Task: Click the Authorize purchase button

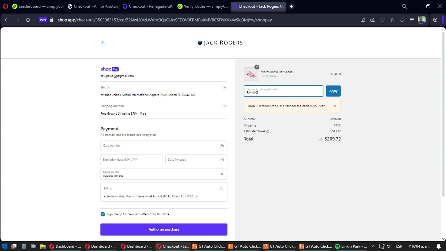Action: 164,230
